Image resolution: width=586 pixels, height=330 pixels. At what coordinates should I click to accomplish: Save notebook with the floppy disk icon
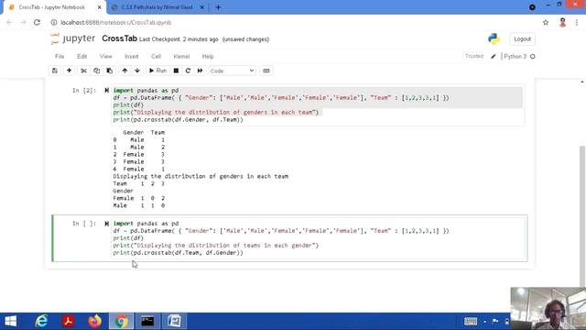pyautogui.click(x=55, y=71)
